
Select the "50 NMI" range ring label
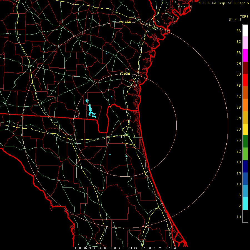(125, 74)
